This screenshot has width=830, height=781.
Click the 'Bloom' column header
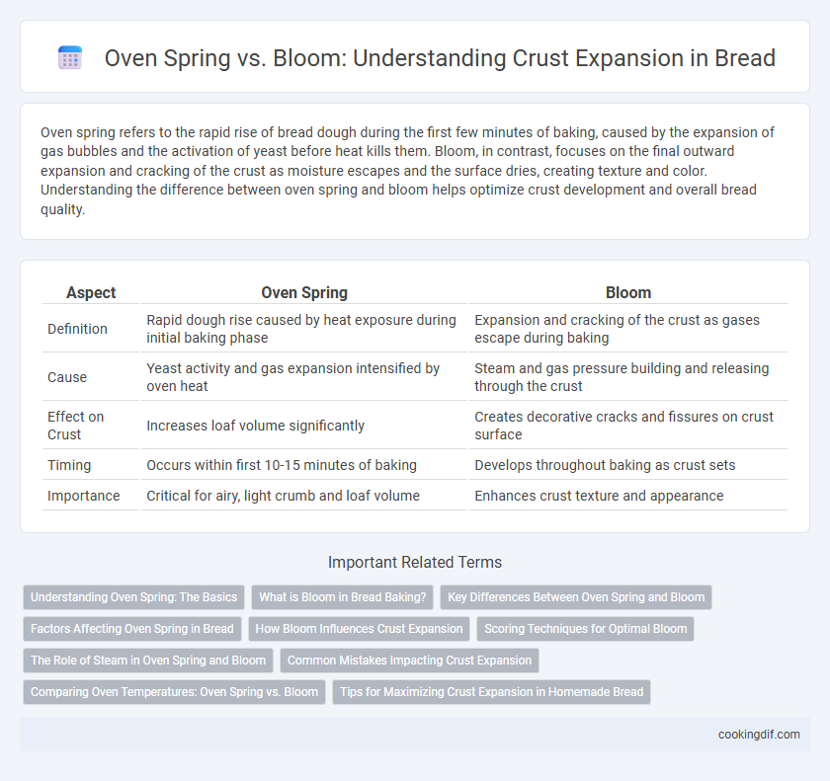[628, 292]
